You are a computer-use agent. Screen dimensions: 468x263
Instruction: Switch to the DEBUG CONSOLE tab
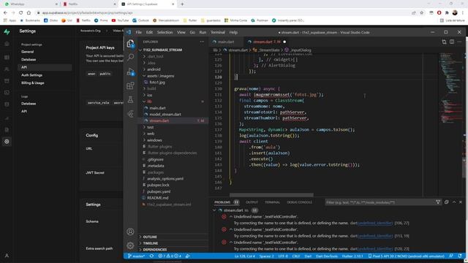pos(299,202)
